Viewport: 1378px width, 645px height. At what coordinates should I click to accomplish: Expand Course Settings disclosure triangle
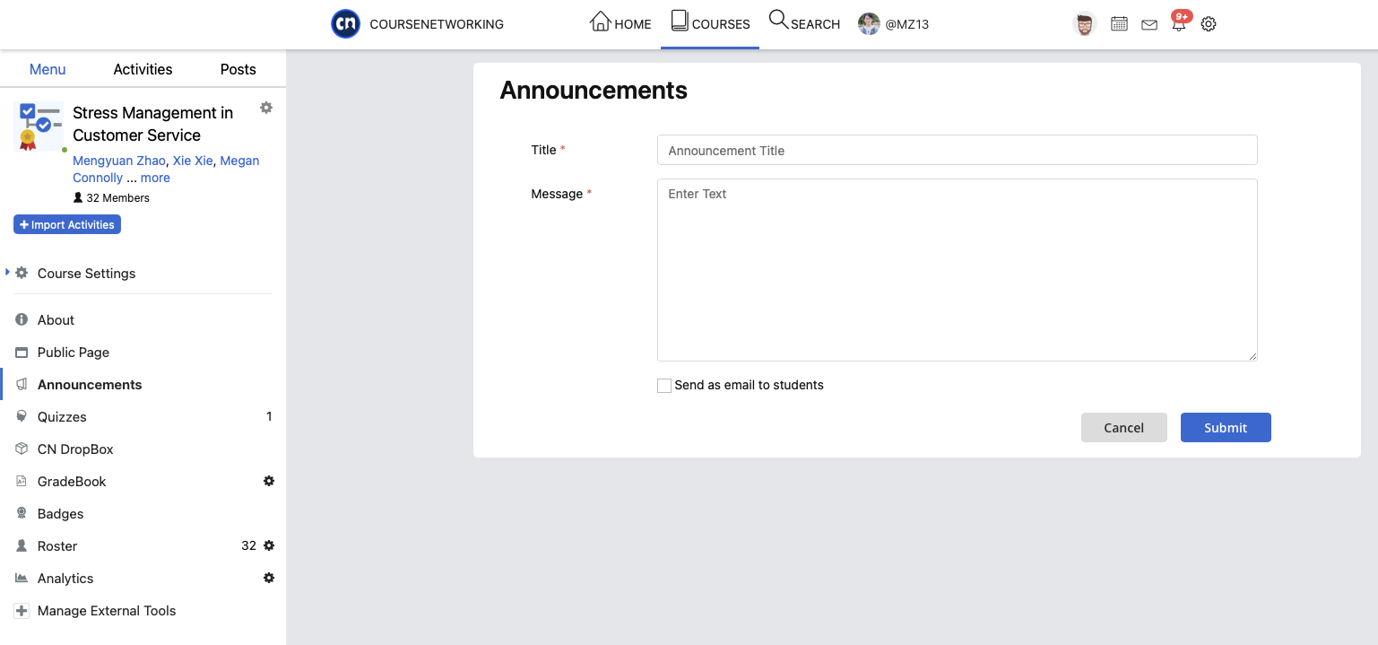click(7, 272)
